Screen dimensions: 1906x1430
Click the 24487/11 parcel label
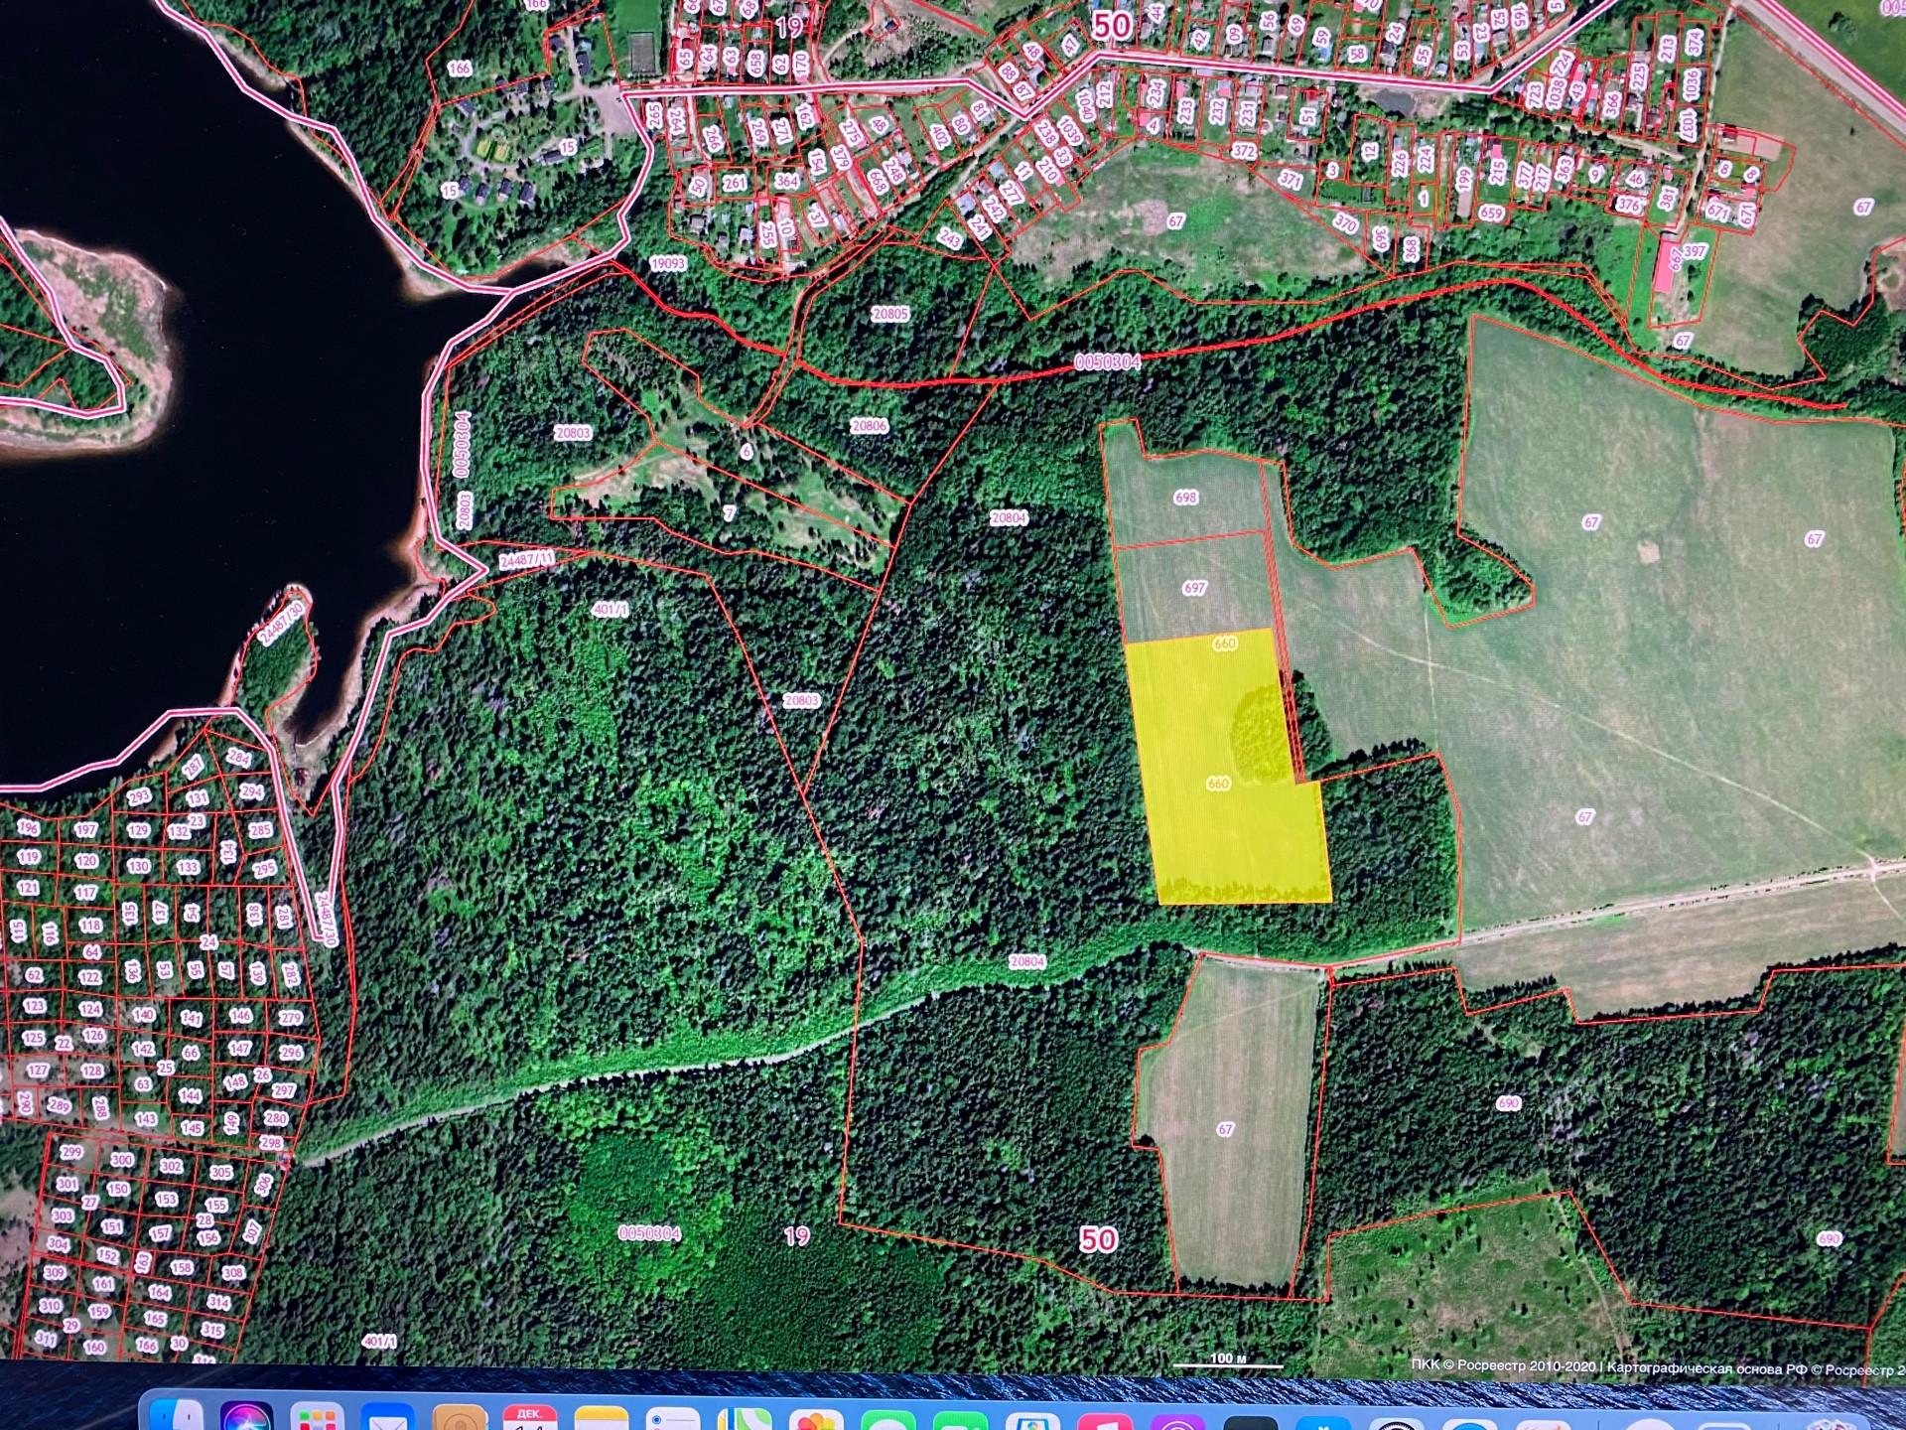526,560
